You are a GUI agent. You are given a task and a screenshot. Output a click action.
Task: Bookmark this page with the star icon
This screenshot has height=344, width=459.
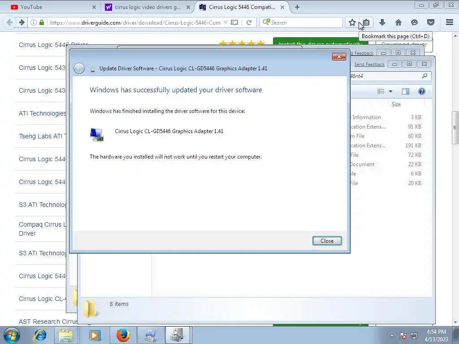[x=352, y=22]
